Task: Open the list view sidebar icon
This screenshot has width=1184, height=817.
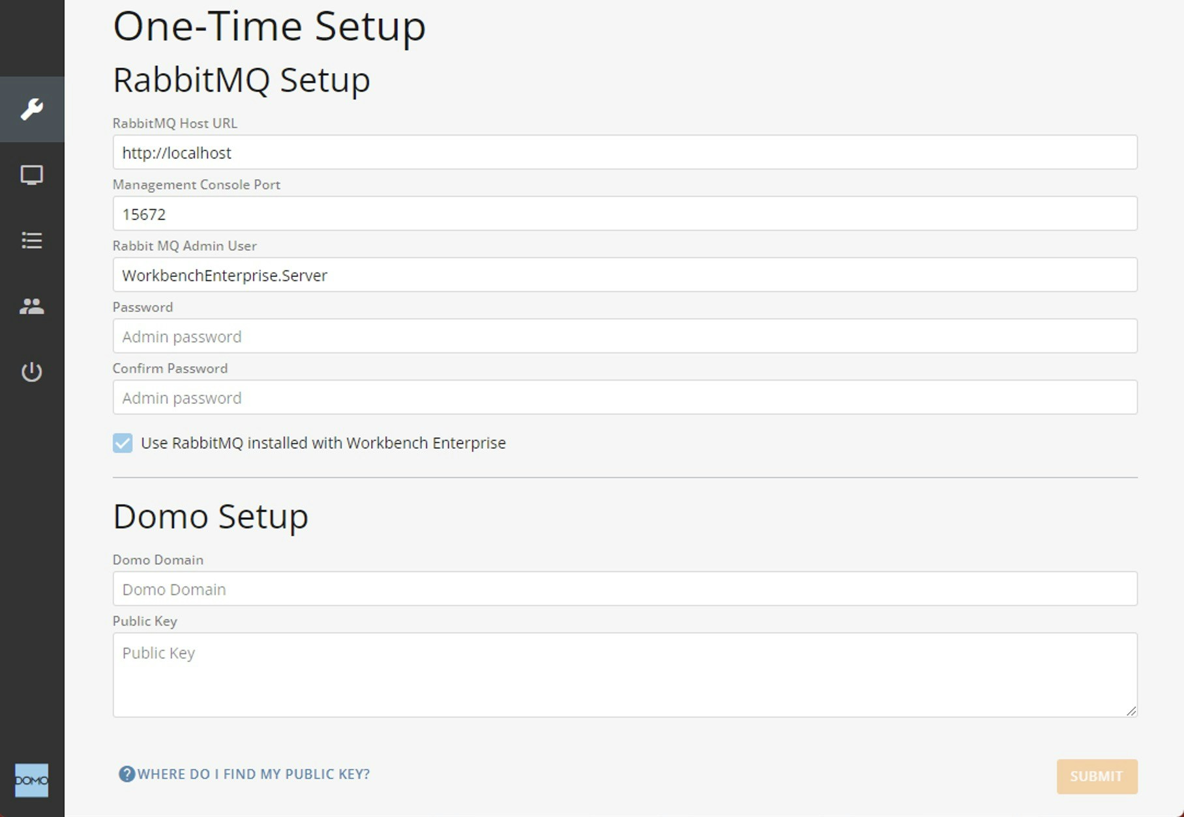Action: tap(31, 241)
